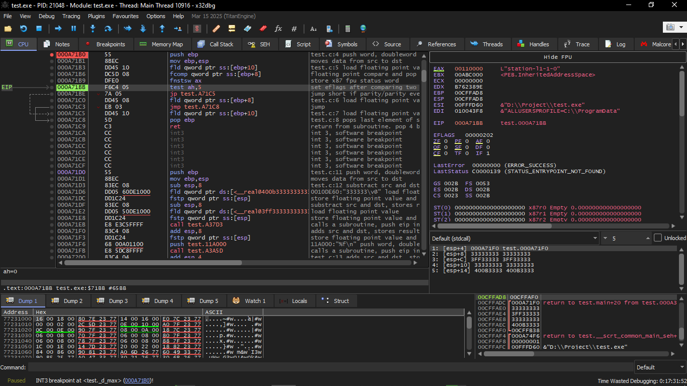Click the Pause execution icon

73,29
